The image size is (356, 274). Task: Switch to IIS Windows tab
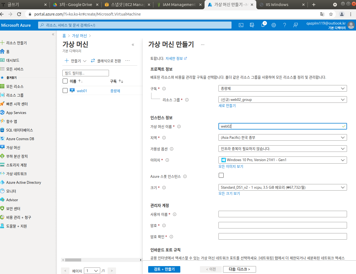(282, 5)
